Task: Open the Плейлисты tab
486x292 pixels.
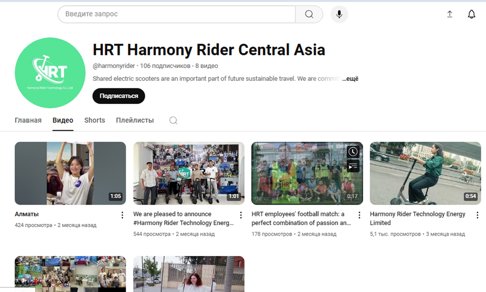Action: coord(135,120)
